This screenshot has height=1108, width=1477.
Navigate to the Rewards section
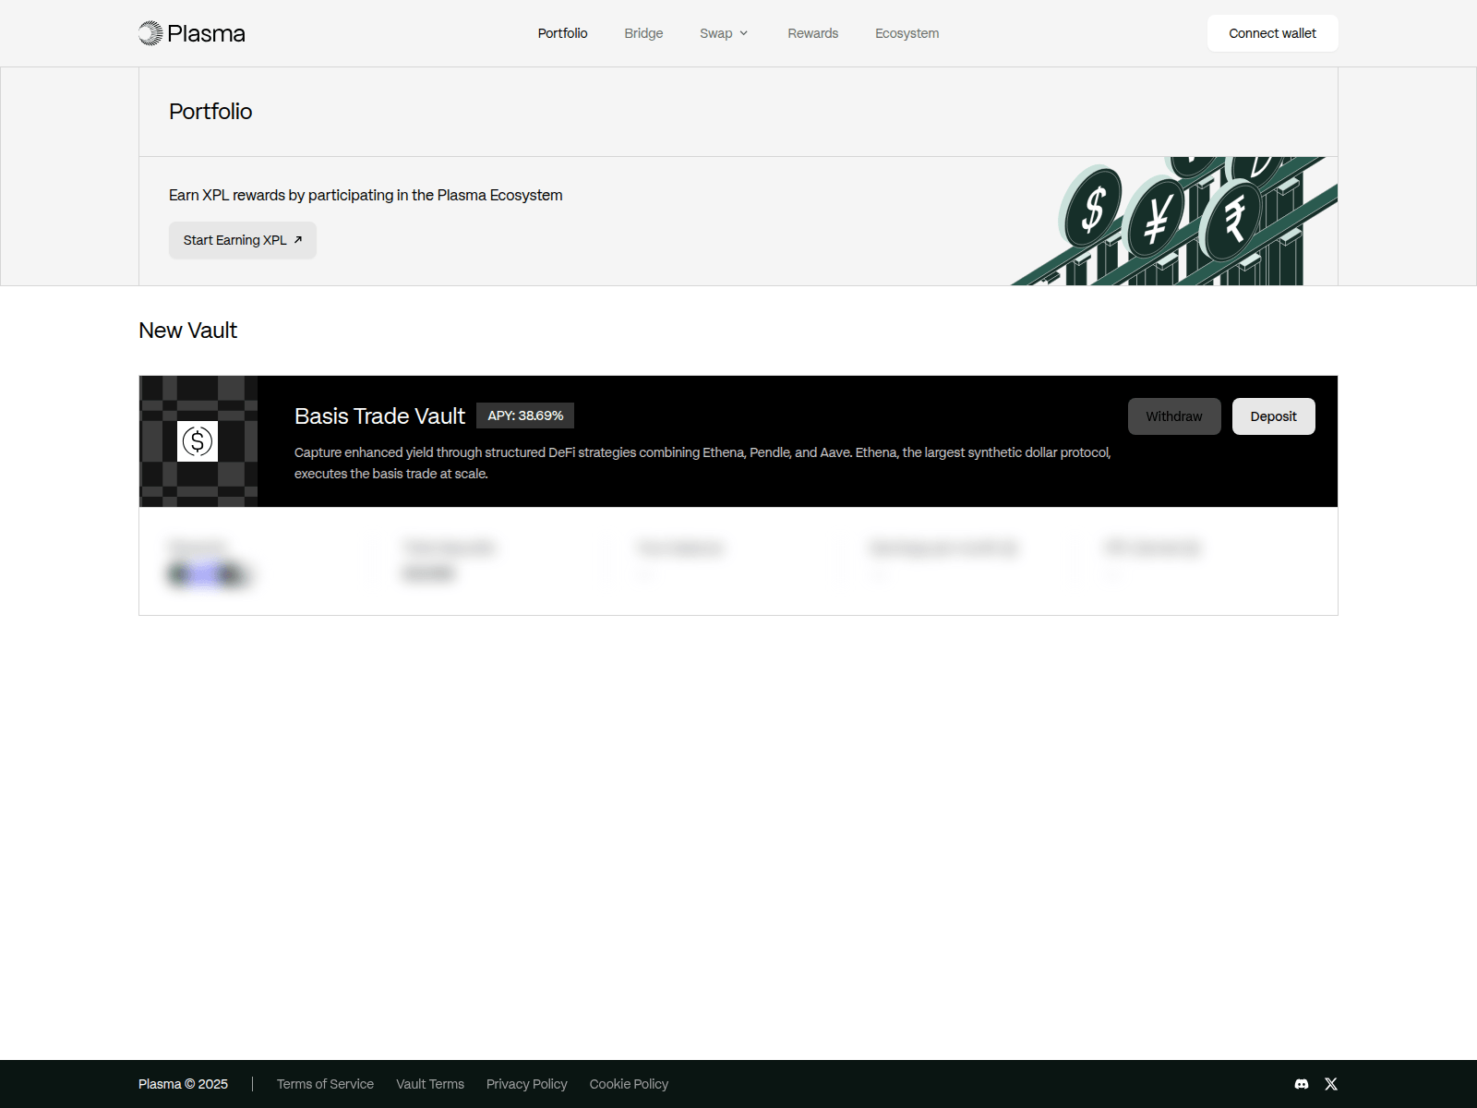click(x=812, y=33)
